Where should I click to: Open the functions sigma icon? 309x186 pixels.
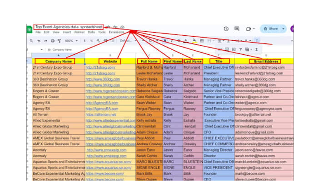[x=256, y=49]
